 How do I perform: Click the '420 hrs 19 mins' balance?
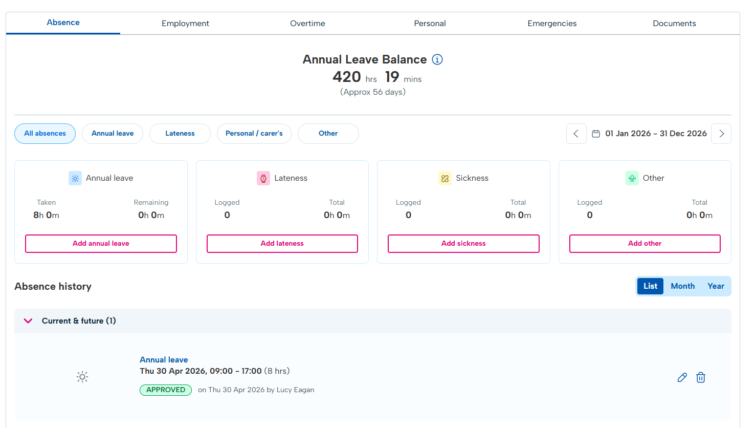[x=377, y=77]
